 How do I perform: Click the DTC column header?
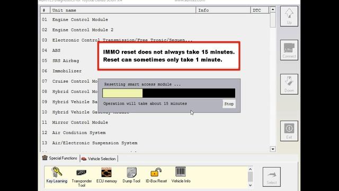(260, 10)
